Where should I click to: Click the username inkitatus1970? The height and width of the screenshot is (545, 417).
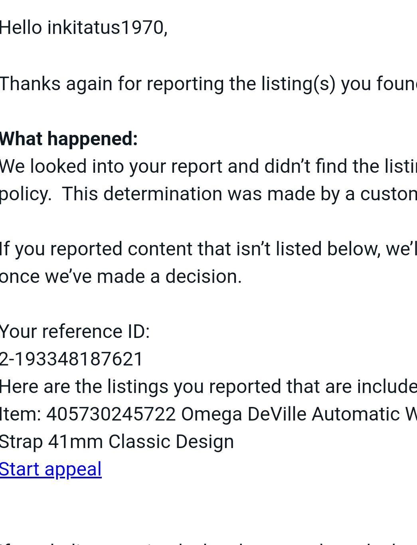[105, 28]
